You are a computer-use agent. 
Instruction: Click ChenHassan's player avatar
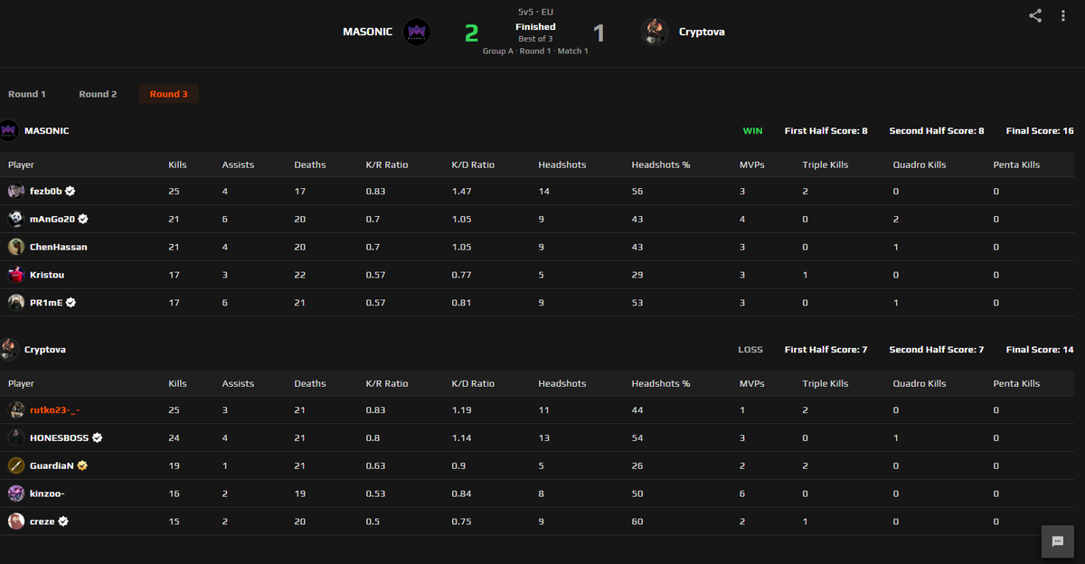tap(16, 247)
